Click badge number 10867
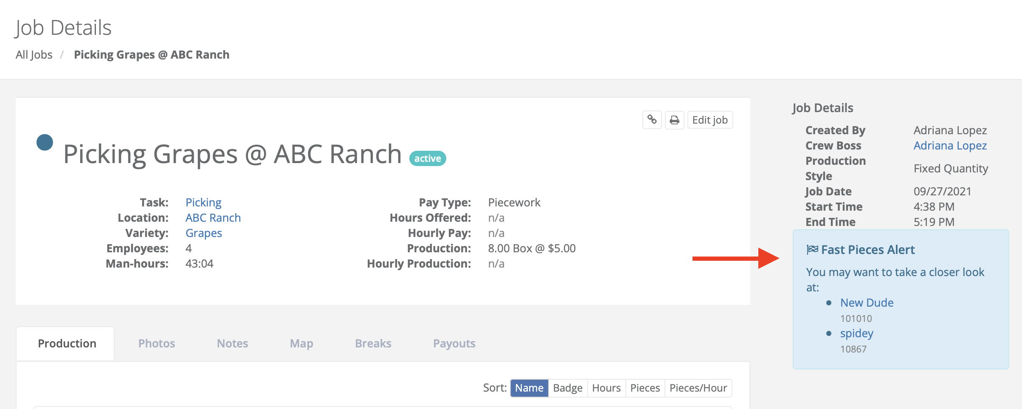The width and height of the screenshot is (1022, 409). [x=853, y=349]
